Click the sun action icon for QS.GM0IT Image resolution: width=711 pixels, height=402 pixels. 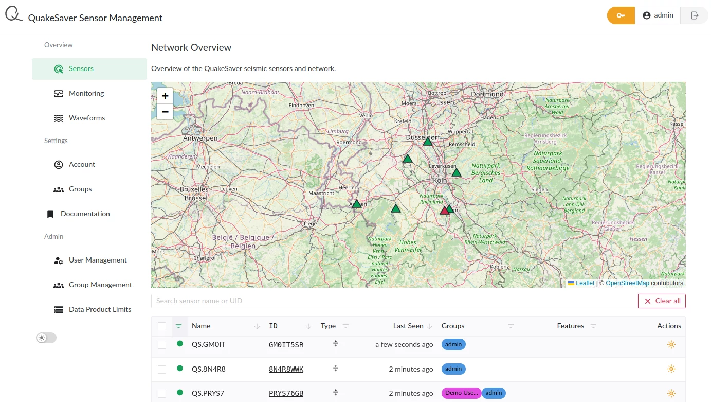click(671, 345)
